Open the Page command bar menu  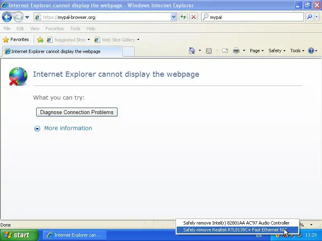[257, 51]
